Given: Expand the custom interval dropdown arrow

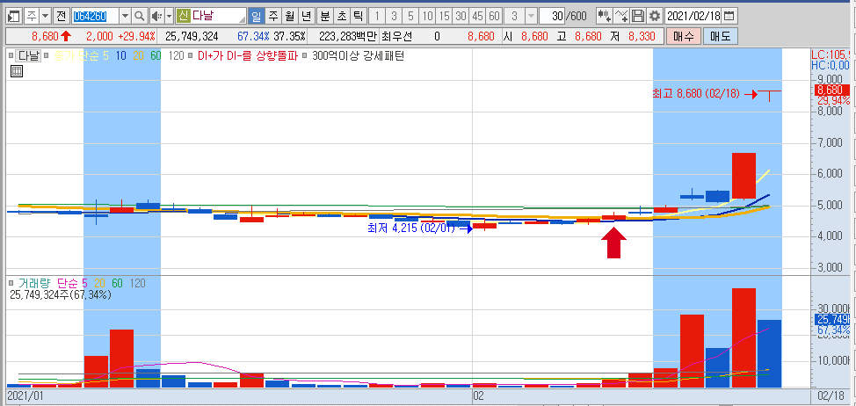Looking at the screenshot, I should 531,17.
